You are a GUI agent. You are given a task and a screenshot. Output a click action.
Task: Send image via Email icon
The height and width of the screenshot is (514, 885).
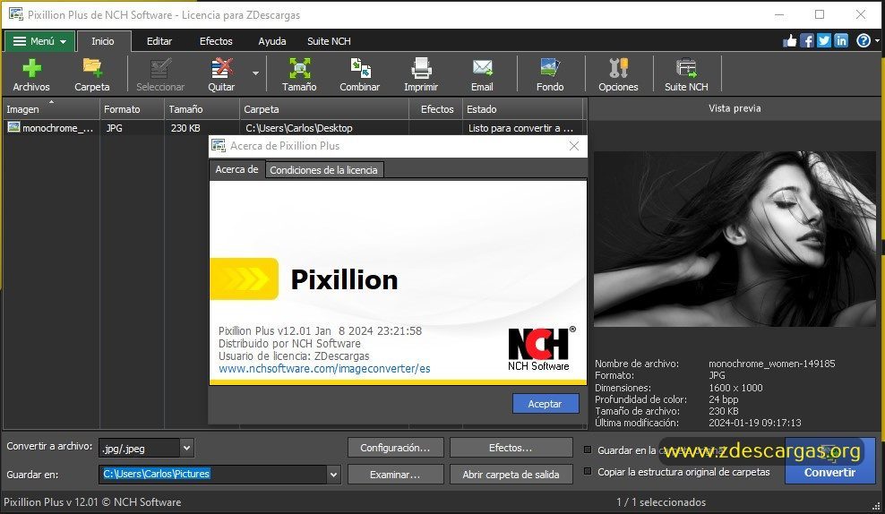(x=482, y=74)
